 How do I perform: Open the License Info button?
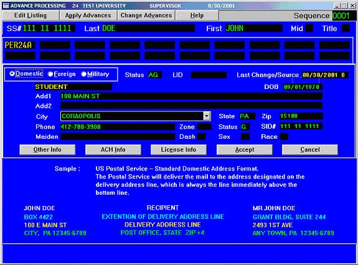[x=179, y=149]
